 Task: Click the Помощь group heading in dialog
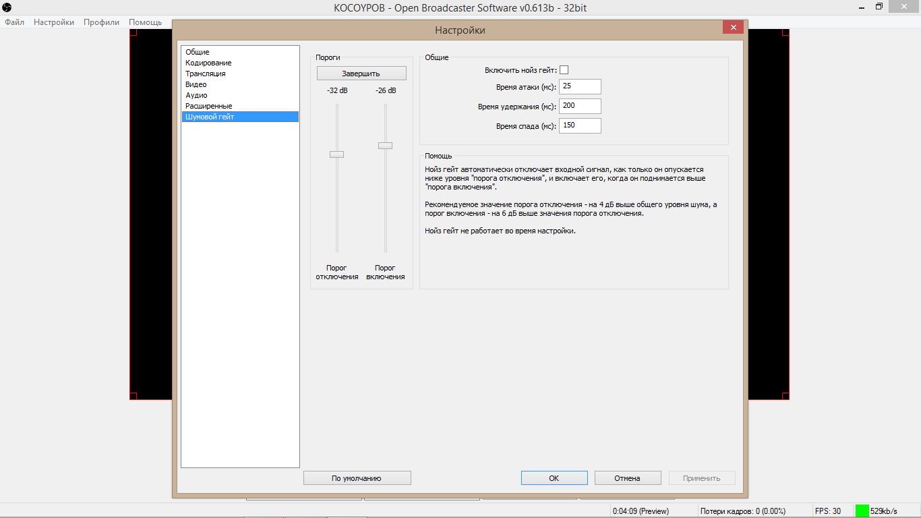[438, 156]
